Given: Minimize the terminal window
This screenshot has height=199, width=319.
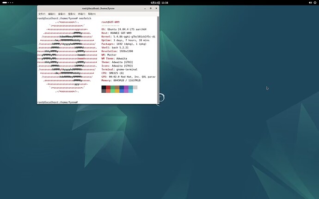Looking at the screenshot, I should [x=145, y=8].
